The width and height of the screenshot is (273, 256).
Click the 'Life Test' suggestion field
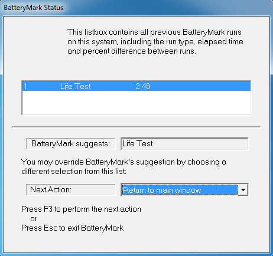coord(184,144)
